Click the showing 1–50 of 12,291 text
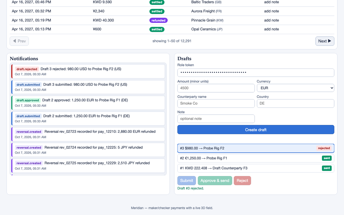Screen dimensions: 344x215 [x=172, y=41]
